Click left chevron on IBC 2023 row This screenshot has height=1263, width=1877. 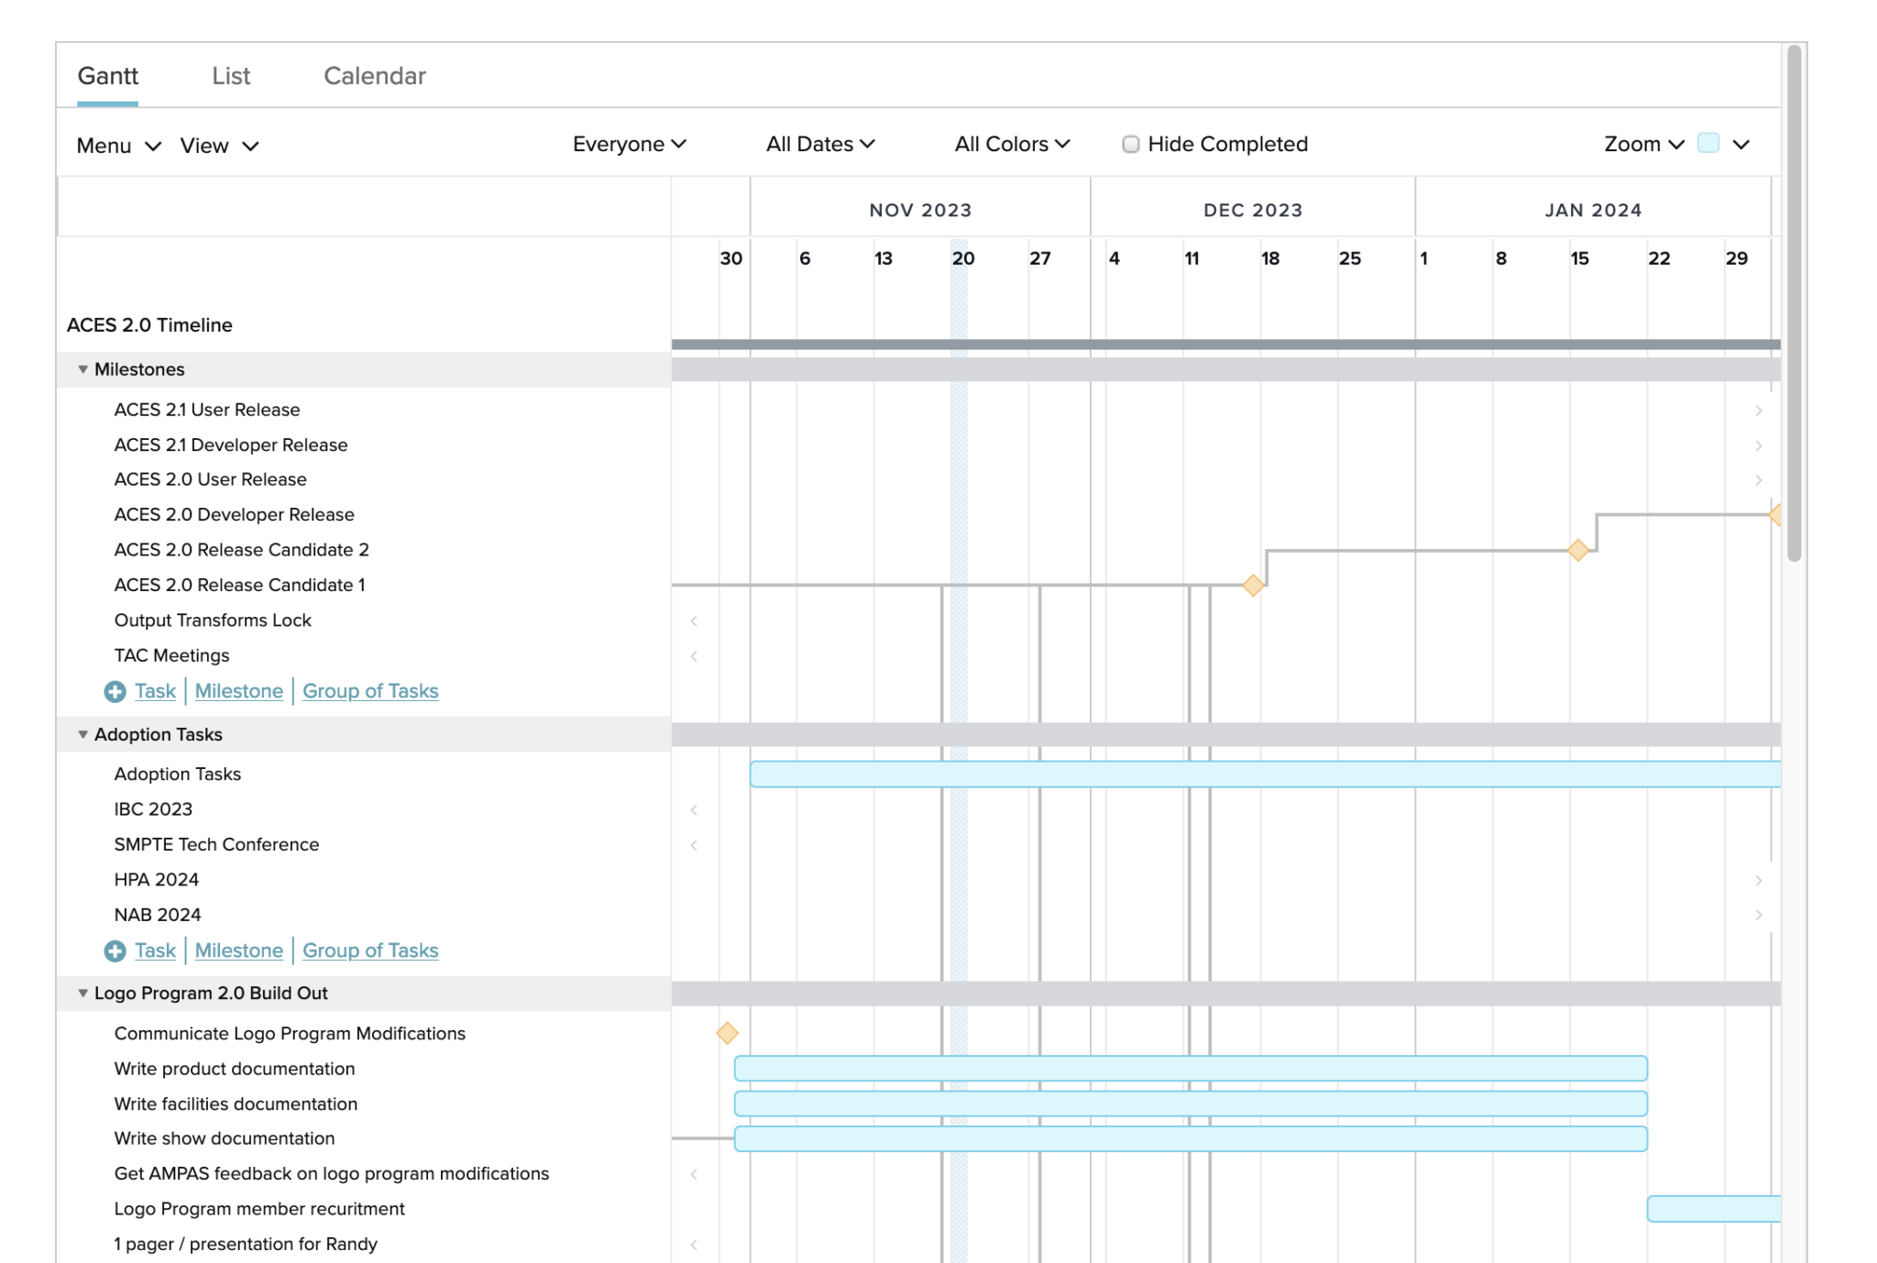[x=694, y=809]
